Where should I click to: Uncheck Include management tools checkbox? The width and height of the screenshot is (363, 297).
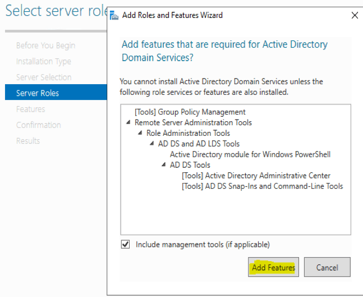point(126,245)
